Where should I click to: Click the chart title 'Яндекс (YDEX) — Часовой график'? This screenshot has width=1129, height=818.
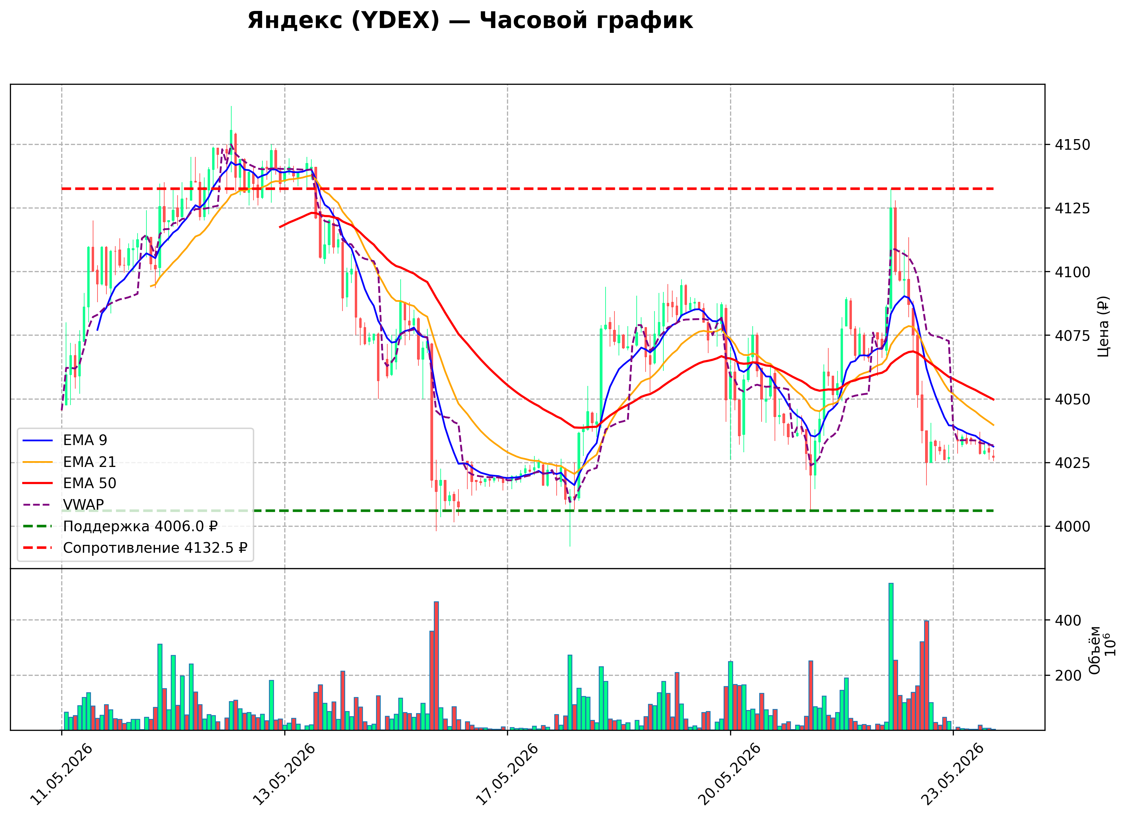470,21
